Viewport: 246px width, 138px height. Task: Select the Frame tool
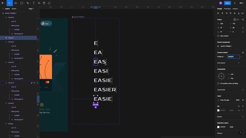pyautogui.click(x=15, y=3)
